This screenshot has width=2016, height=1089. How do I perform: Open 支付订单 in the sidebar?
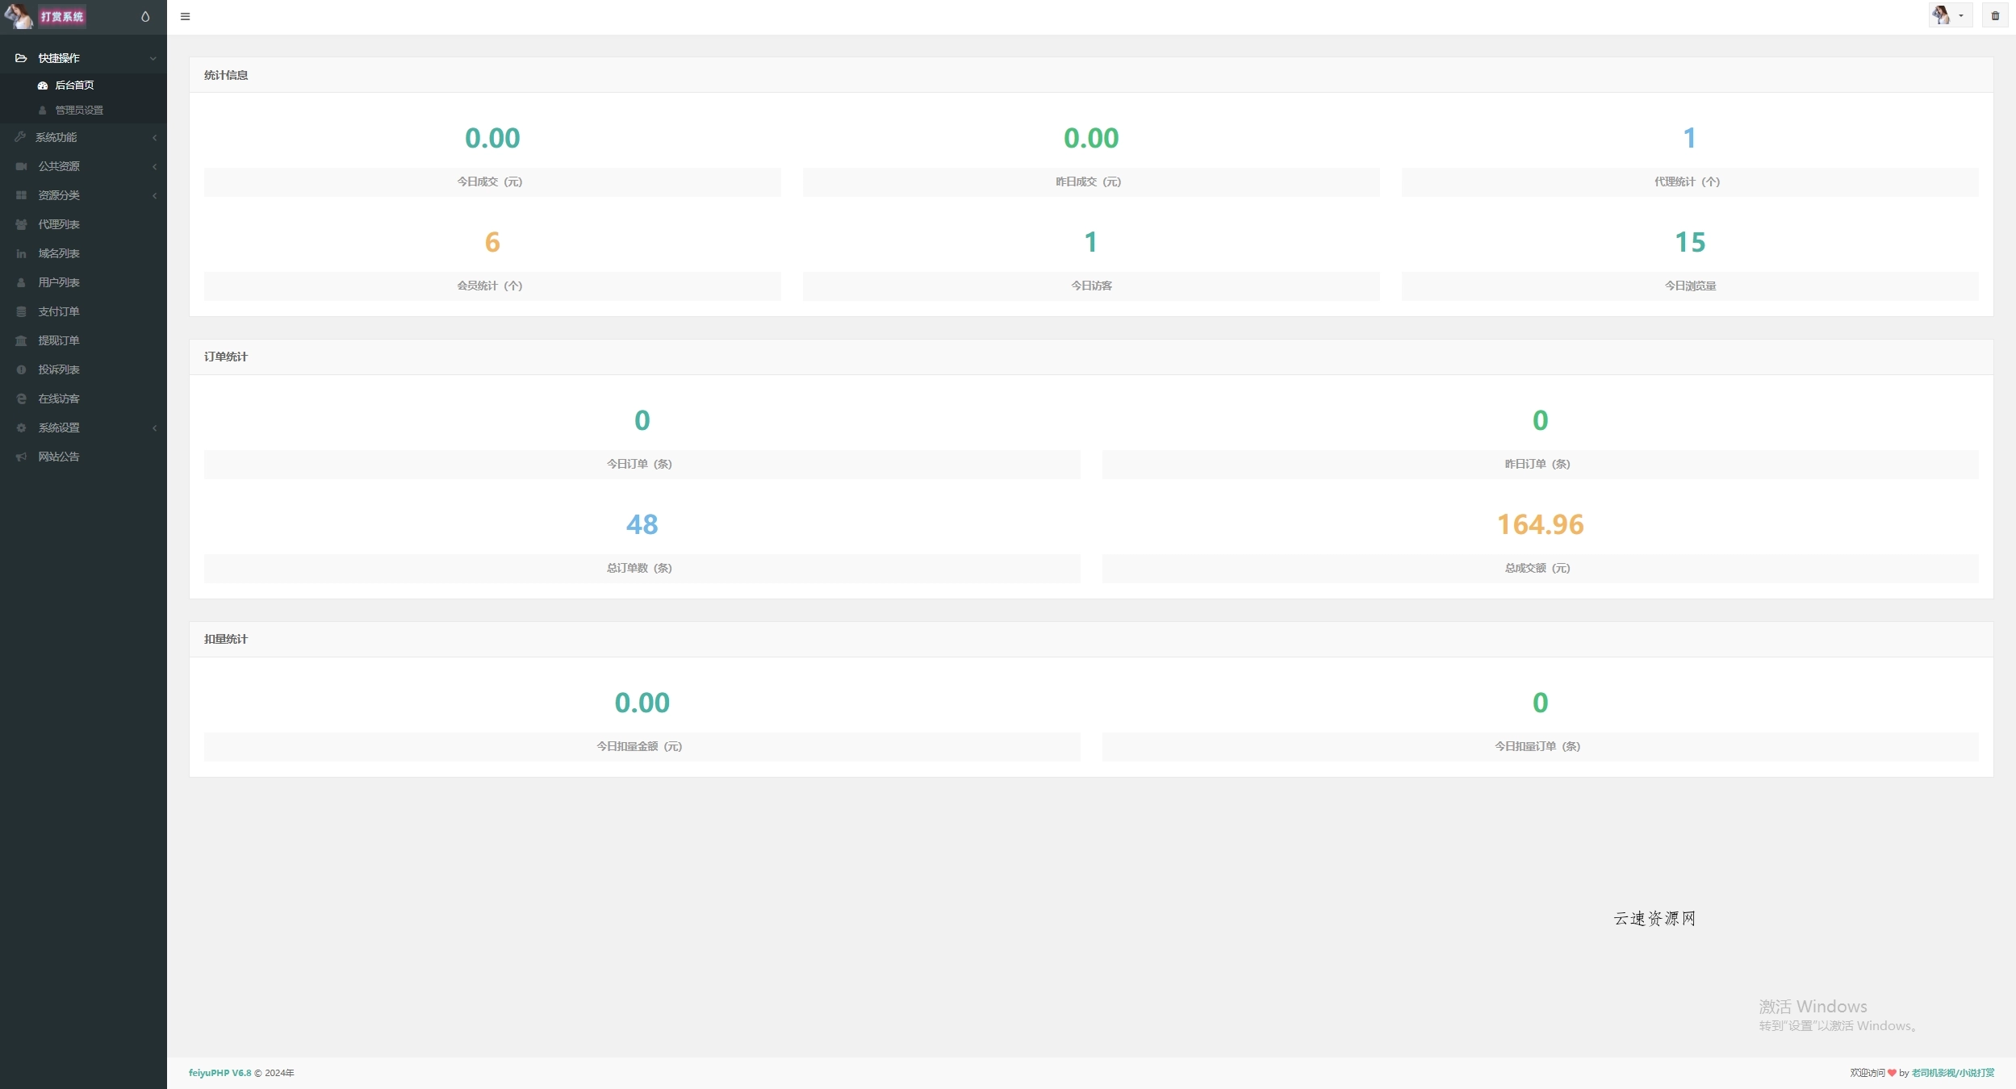58,311
